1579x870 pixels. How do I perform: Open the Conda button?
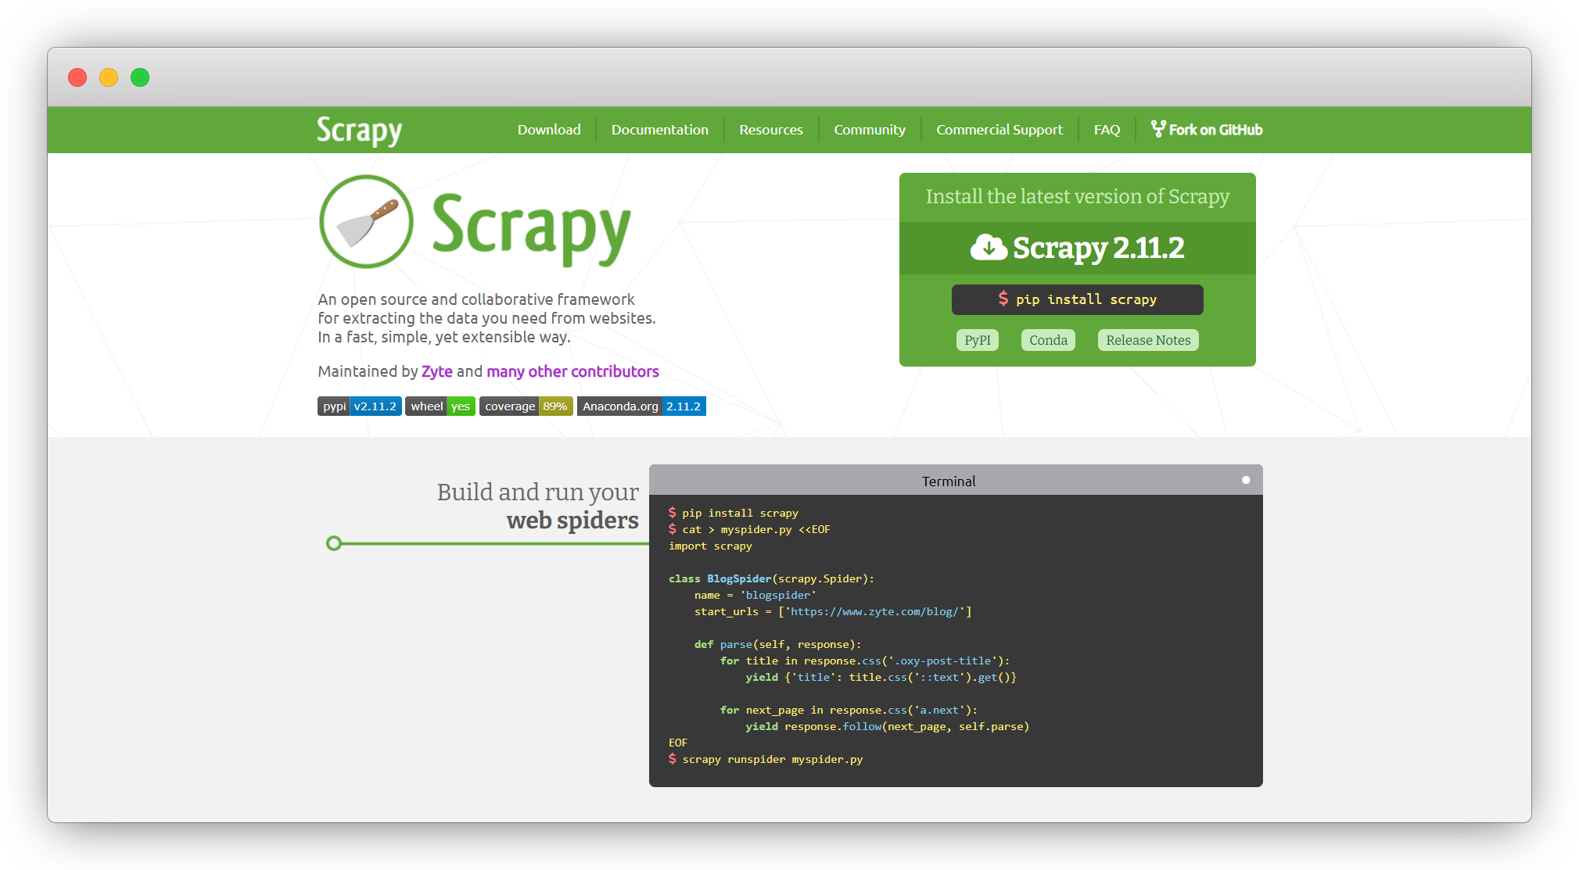coord(1048,340)
